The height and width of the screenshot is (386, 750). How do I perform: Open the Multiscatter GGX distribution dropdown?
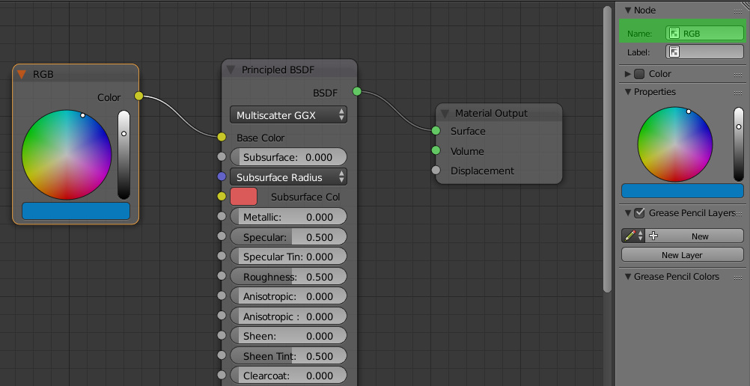point(288,115)
